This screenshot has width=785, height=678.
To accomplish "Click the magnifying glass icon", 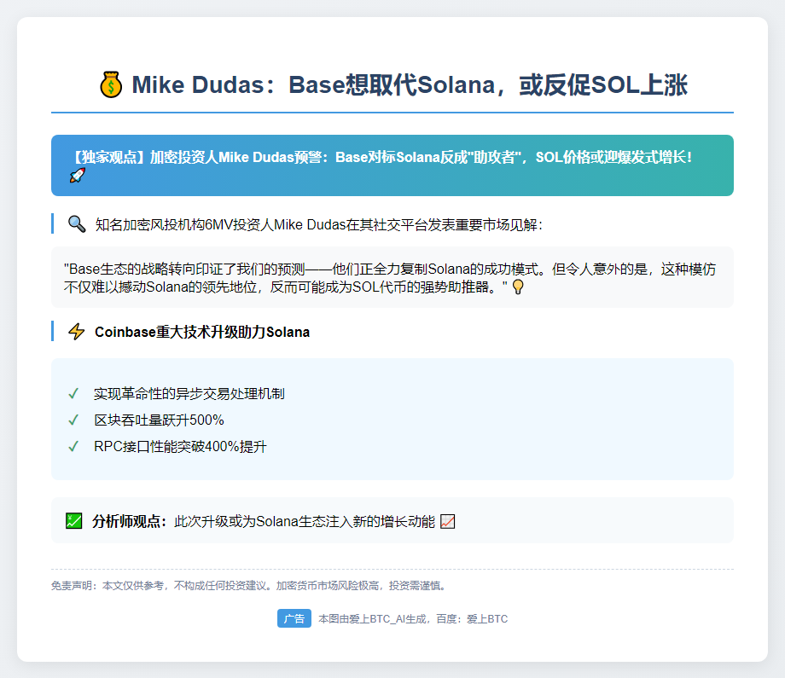I will (x=77, y=223).
